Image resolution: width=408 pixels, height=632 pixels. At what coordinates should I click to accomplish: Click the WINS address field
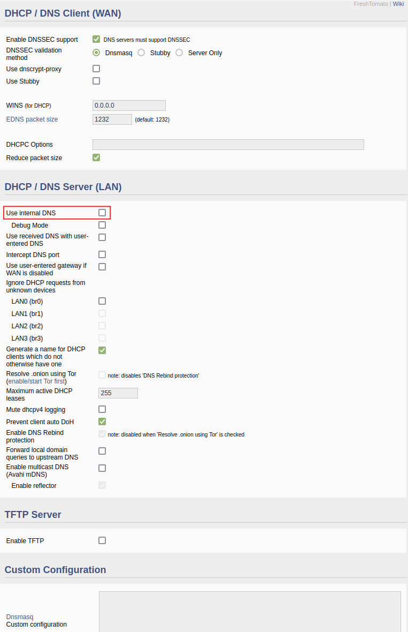tap(129, 106)
